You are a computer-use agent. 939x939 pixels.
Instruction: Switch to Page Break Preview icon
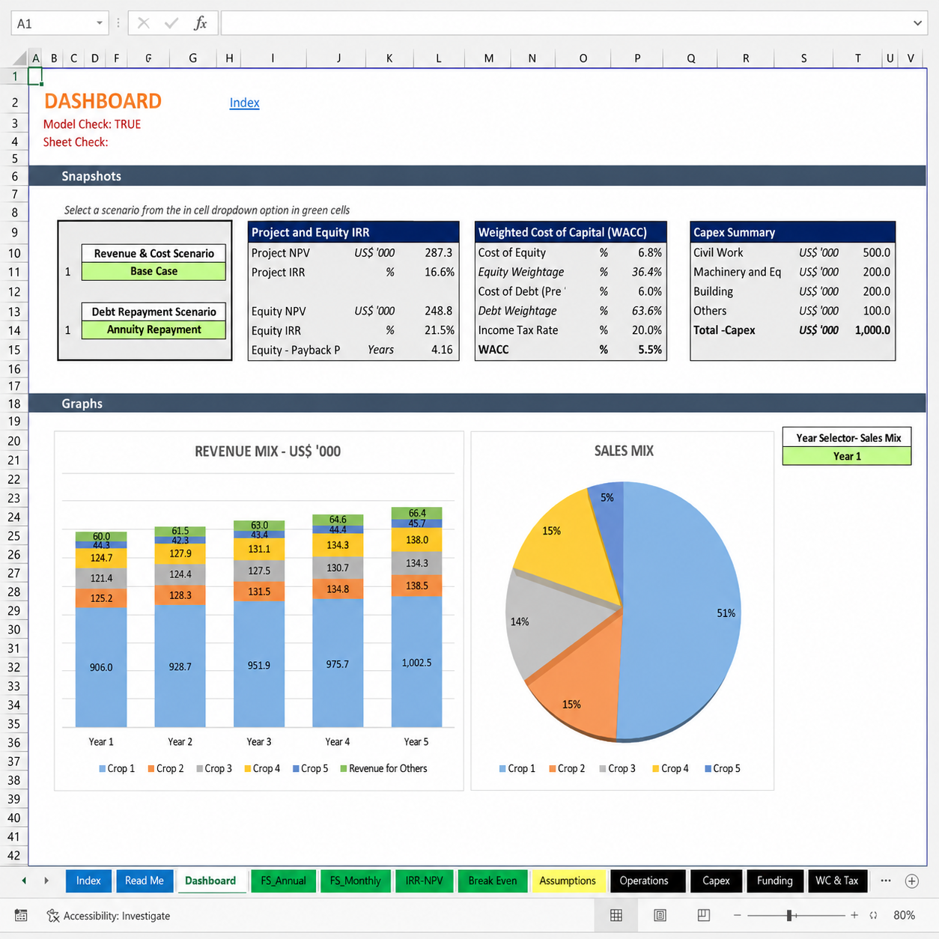pos(704,915)
